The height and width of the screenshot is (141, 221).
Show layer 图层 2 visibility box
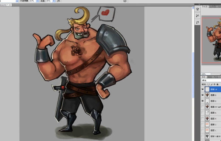[x=203, y=124]
